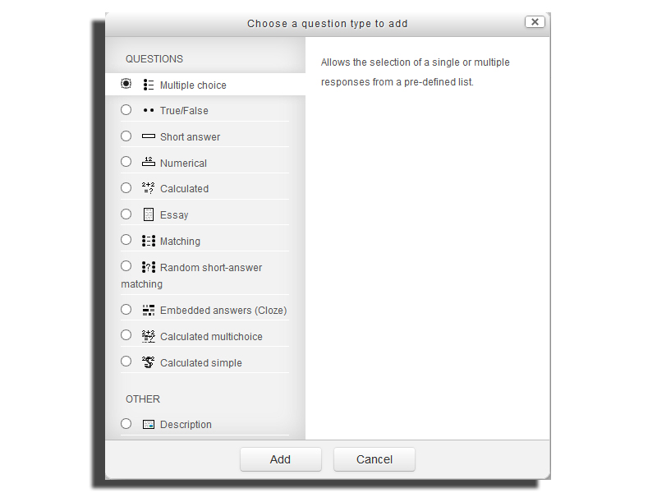Choose the Calculated multichoice radio button
The height and width of the screenshot is (493, 657).
coord(126,335)
